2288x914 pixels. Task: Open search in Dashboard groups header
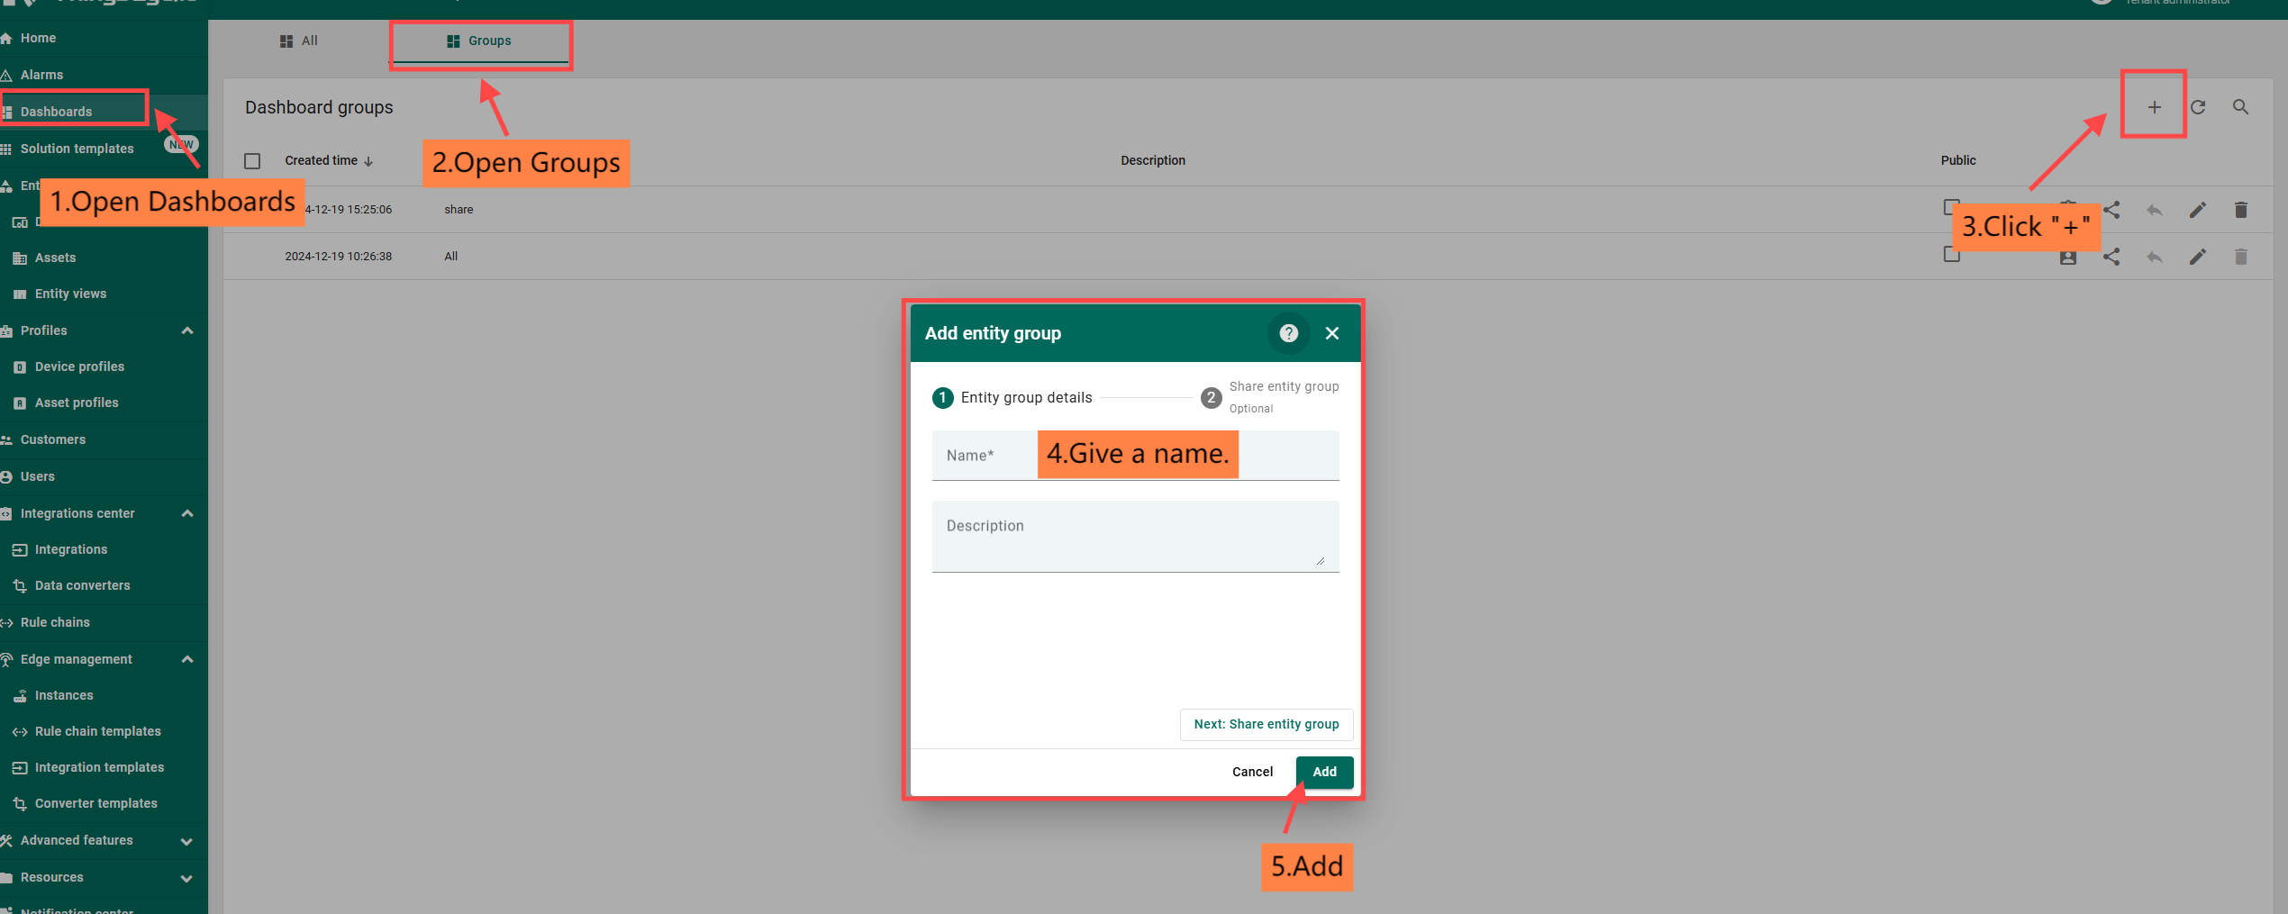click(x=2240, y=107)
